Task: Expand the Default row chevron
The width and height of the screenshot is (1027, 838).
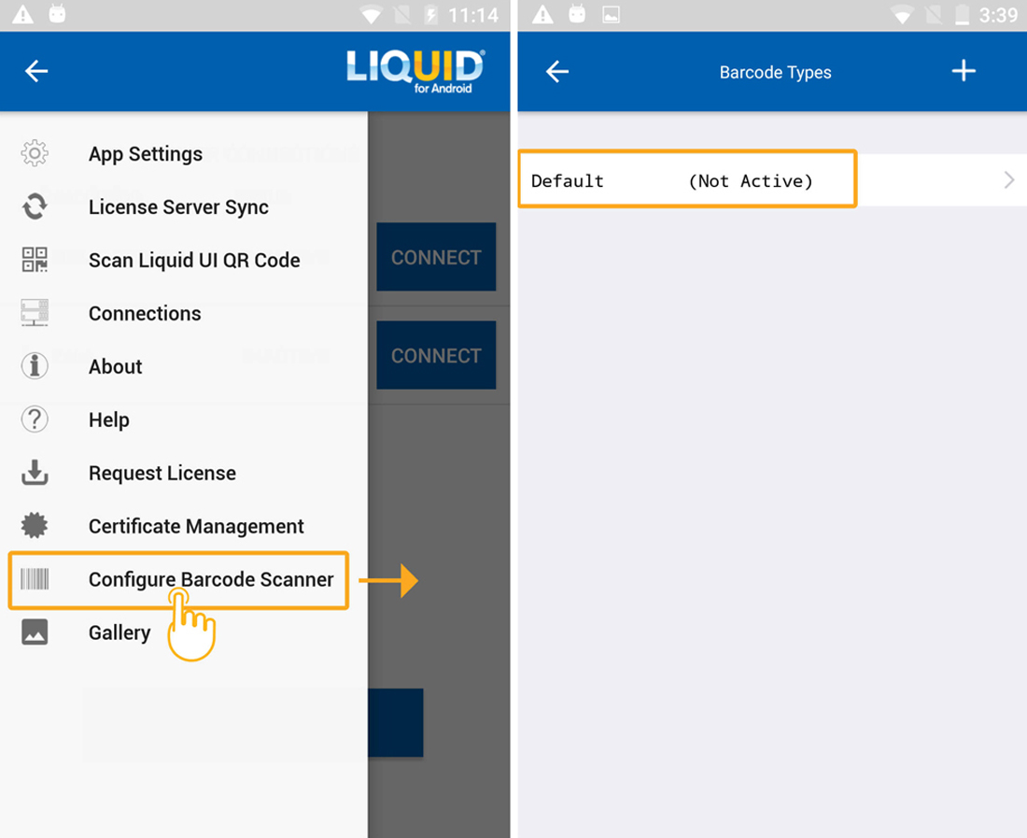Action: click(1008, 180)
